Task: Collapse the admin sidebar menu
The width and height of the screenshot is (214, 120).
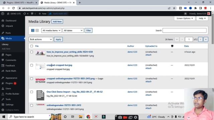Action: (x=12, y=110)
